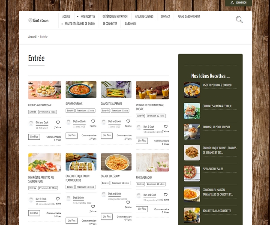This screenshot has height=225, width=270.
Task: Click author avatar on Salade Coleslaw card
Action: [x=104, y=195]
